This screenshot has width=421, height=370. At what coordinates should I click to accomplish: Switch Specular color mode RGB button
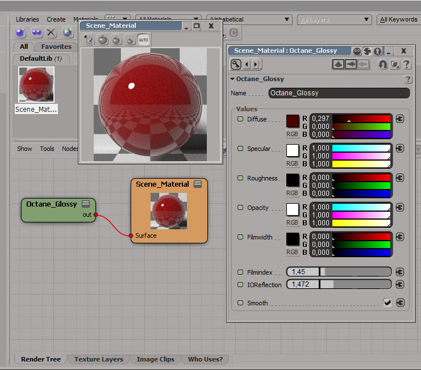(x=293, y=163)
